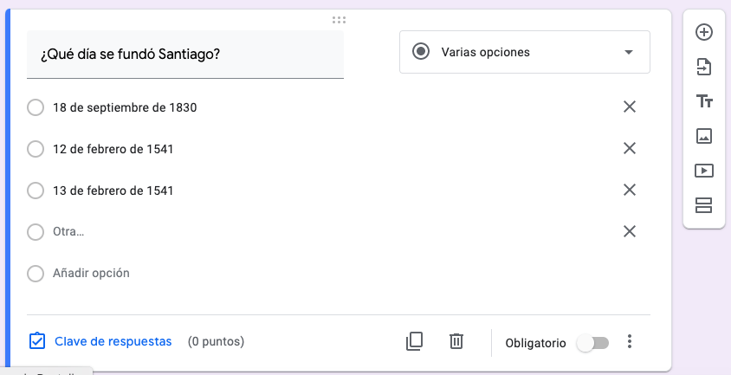Open the Varias opciones question type dropdown
Image resolution: width=731 pixels, height=375 pixels.
(524, 52)
